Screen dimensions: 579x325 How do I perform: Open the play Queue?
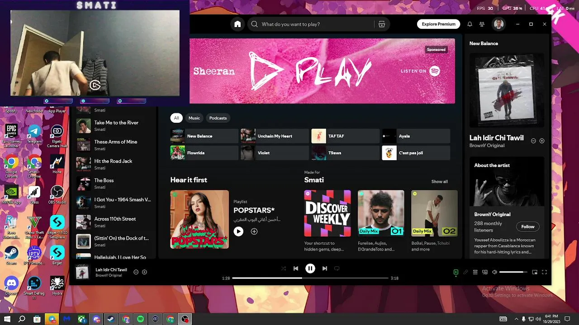tap(475, 272)
